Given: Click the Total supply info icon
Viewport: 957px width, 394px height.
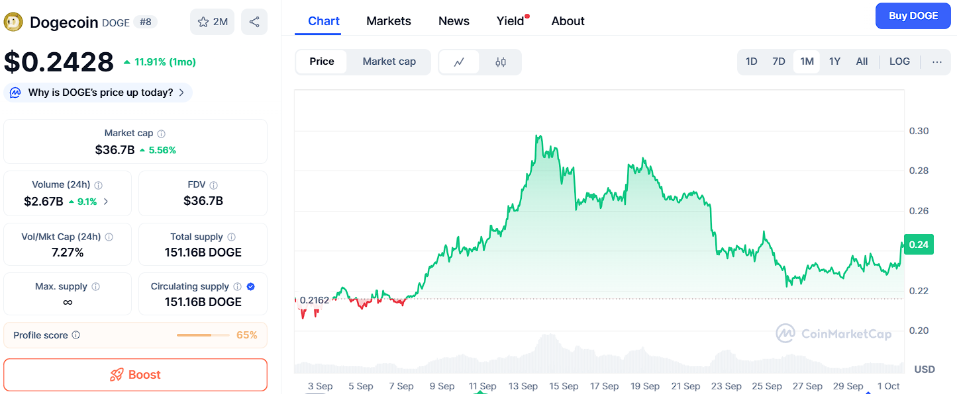Looking at the screenshot, I should tap(231, 237).
